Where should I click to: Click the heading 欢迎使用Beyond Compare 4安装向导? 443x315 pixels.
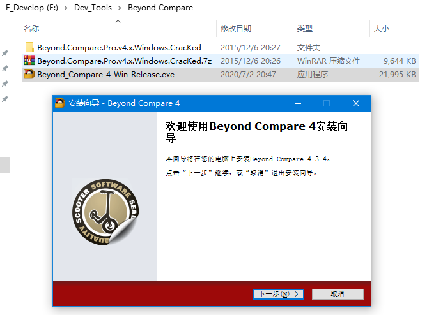(256, 132)
